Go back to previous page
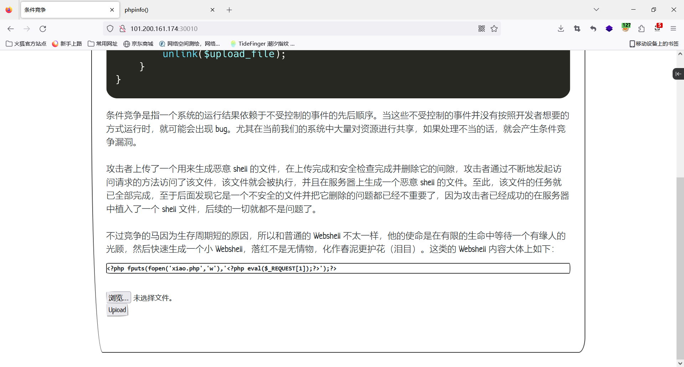The image size is (684, 367). click(11, 29)
